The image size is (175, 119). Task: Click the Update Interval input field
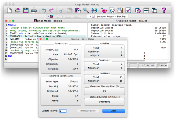63,111
